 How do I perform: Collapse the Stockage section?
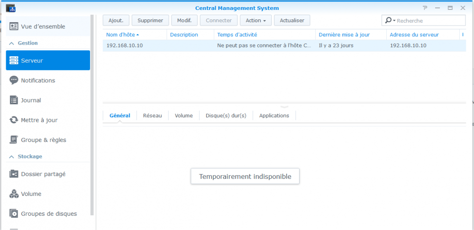click(x=11, y=156)
